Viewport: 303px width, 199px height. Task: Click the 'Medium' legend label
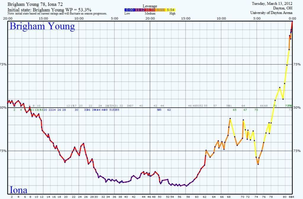point(150,14)
